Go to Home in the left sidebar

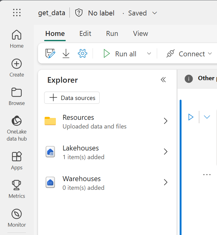click(x=17, y=39)
